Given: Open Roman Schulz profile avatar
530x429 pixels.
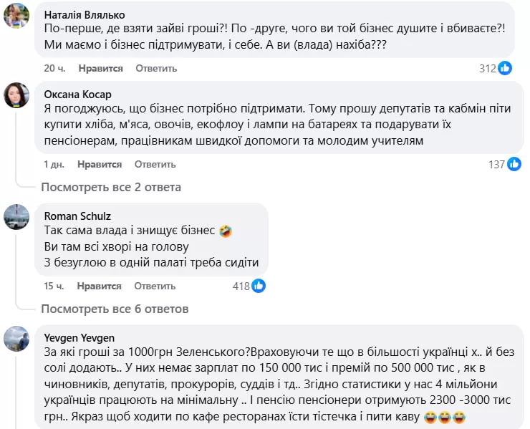Looking at the screenshot, I should click(x=16, y=217).
